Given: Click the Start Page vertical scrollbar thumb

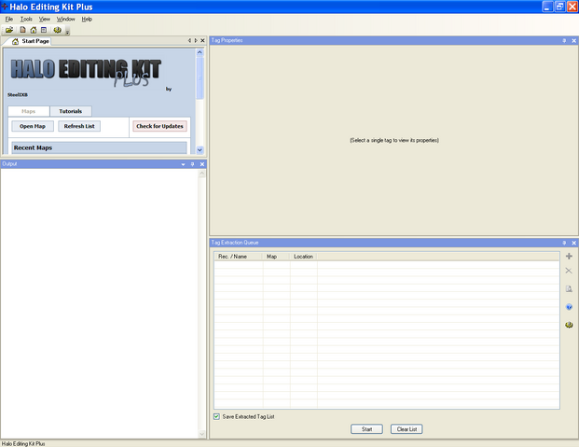Looking at the screenshot, I should (x=200, y=78).
